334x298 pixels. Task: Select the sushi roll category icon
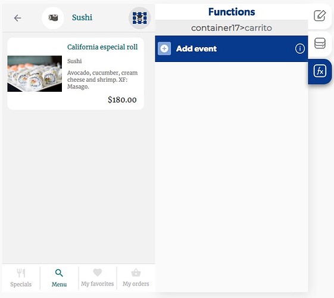tap(53, 18)
